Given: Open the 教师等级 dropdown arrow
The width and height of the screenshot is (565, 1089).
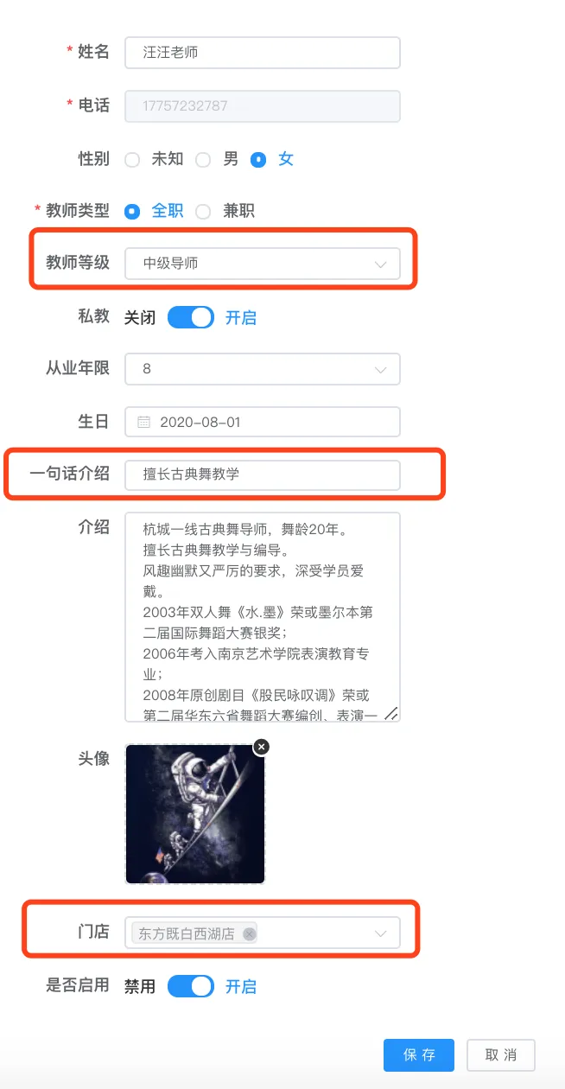Looking at the screenshot, I should point(380,264).
